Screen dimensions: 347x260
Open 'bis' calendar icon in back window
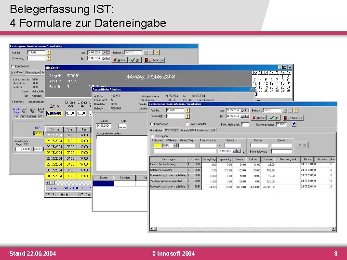point(108,58)
